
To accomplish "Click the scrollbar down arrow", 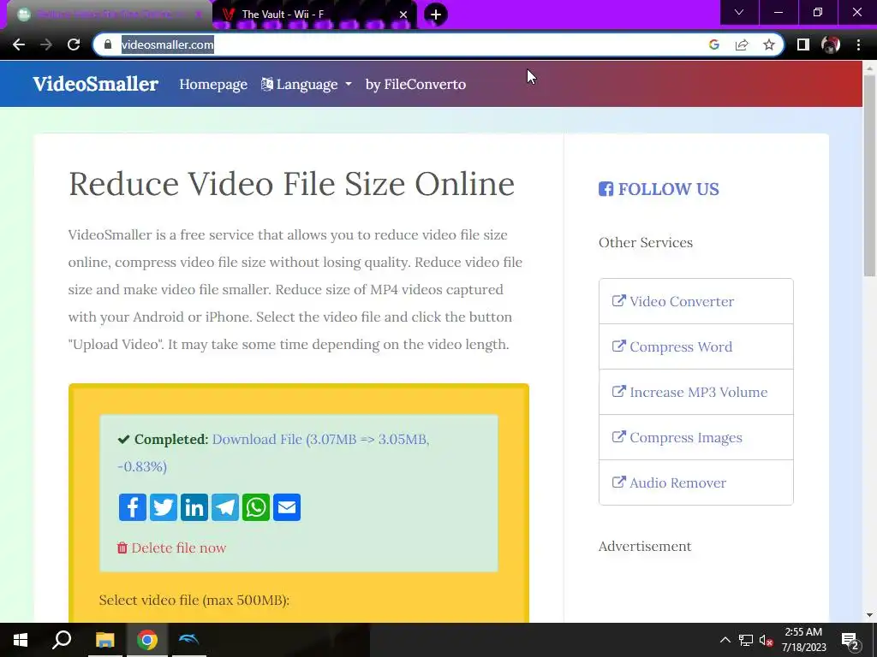I will point(869,615).
